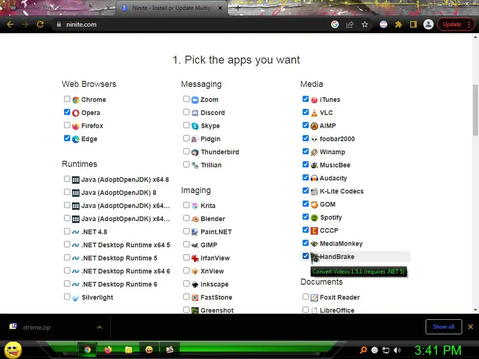479x359 pixels.
Task: Click the Thunderbird icon
Action: click(195, 152)
